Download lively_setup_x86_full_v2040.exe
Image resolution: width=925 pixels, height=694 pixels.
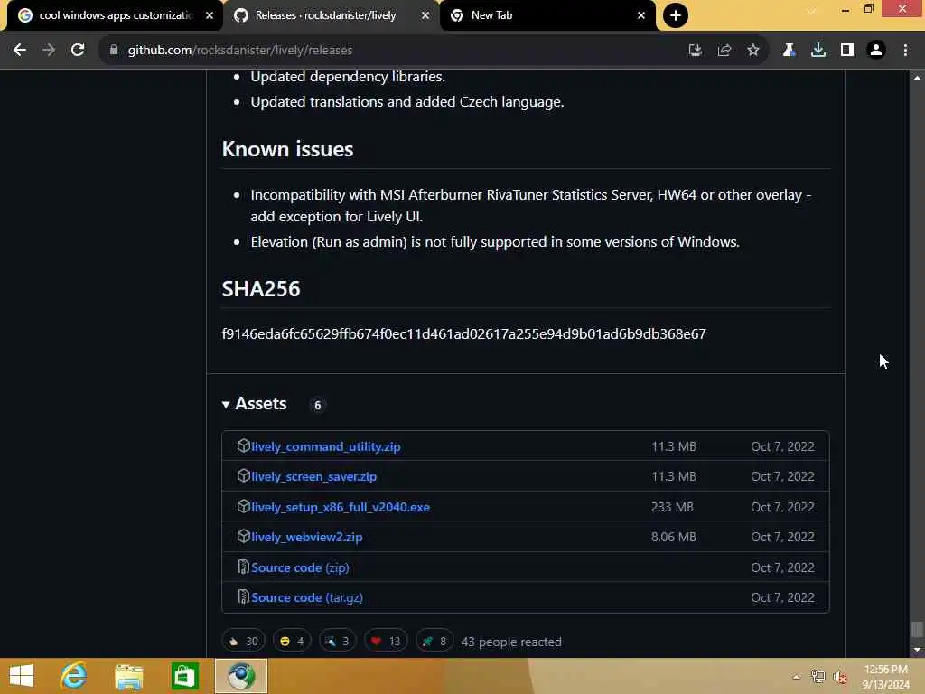pyautogui.click(x=341, y=508)
